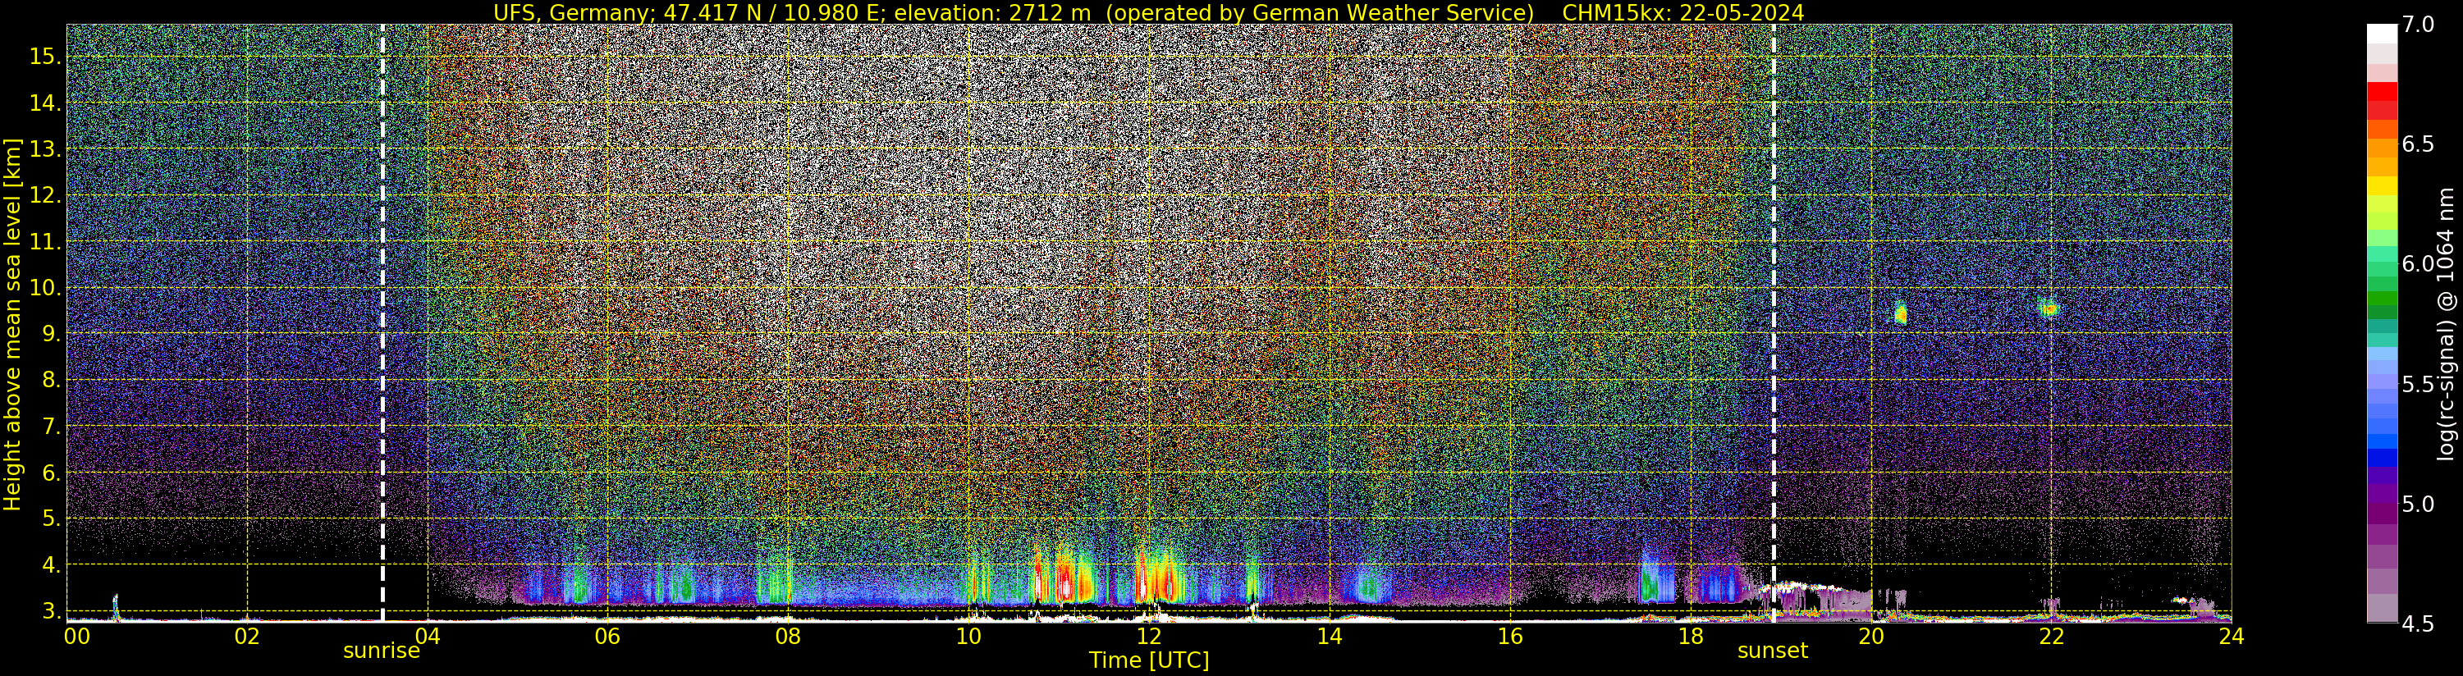Screen dimensions: 2463x676
Task: Click the '15.' height axis tick label
Action: [x=44, y=57]
